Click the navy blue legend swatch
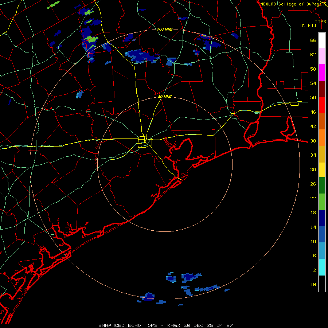Image resolution: width=328 pixels, height=328 pixels. (x=322, y=218)
